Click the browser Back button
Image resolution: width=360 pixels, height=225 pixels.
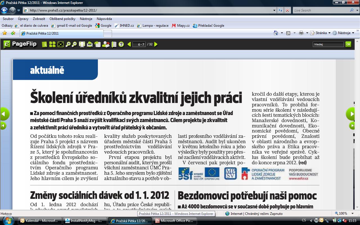tap(4, 10)
